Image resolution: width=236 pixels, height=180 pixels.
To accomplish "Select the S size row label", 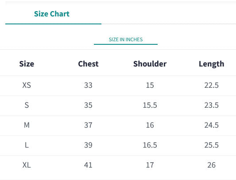I will click(27, 105).
